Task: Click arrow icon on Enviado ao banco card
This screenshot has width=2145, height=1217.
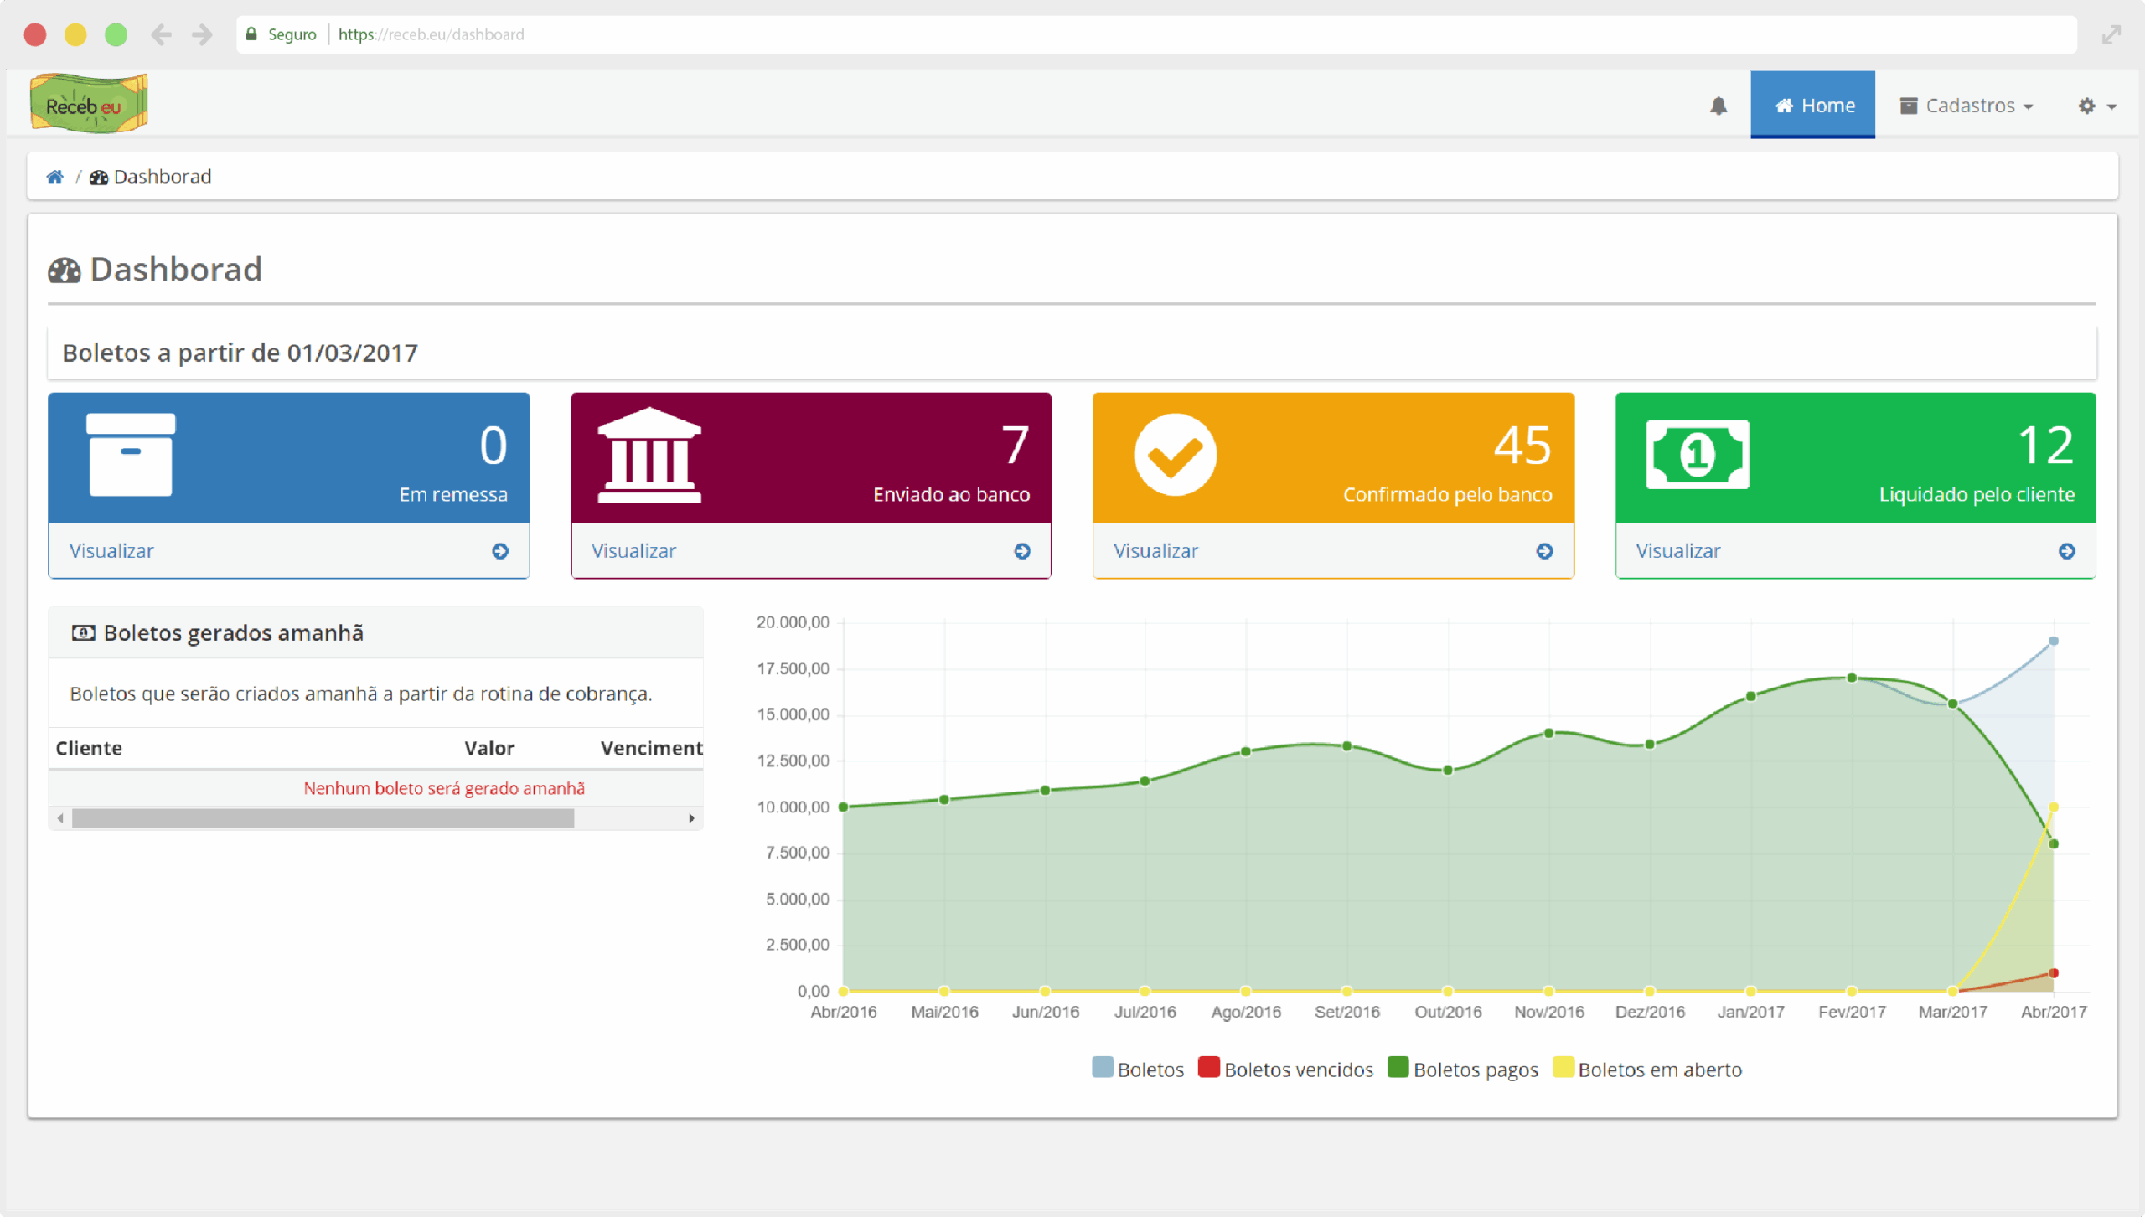Action: click(1021, 551)
